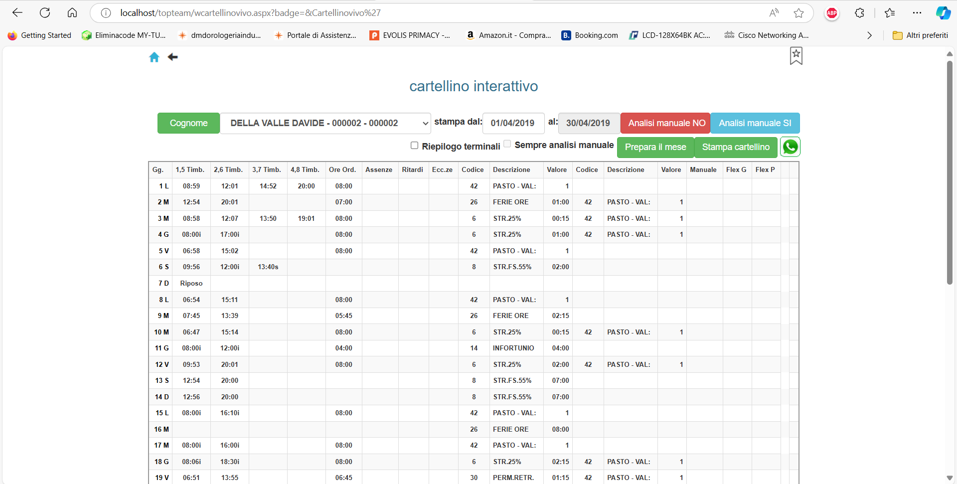Click the browser address bar URL
Image resolution: width=957 pixels, height=484 pixels.
click(251, 13)
